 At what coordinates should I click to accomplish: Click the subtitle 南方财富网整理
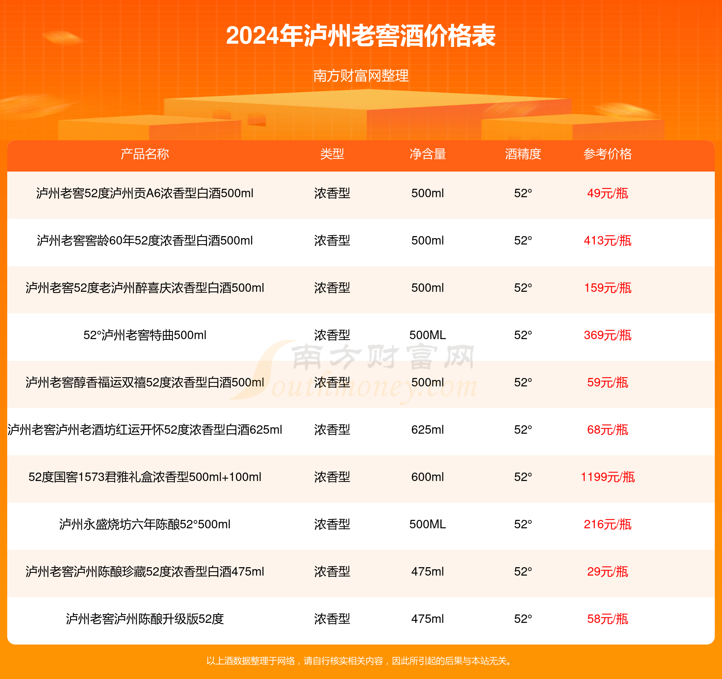[361, 76]
